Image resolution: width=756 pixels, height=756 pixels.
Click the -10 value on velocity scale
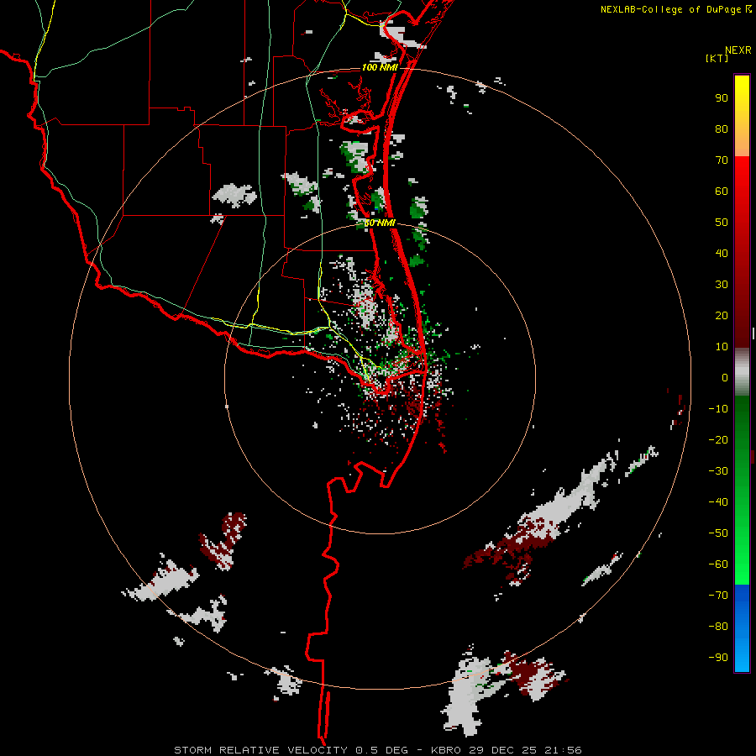coord(718,409)
